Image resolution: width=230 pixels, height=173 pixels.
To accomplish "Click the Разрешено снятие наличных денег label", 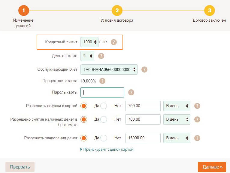I will click(44, 122).
